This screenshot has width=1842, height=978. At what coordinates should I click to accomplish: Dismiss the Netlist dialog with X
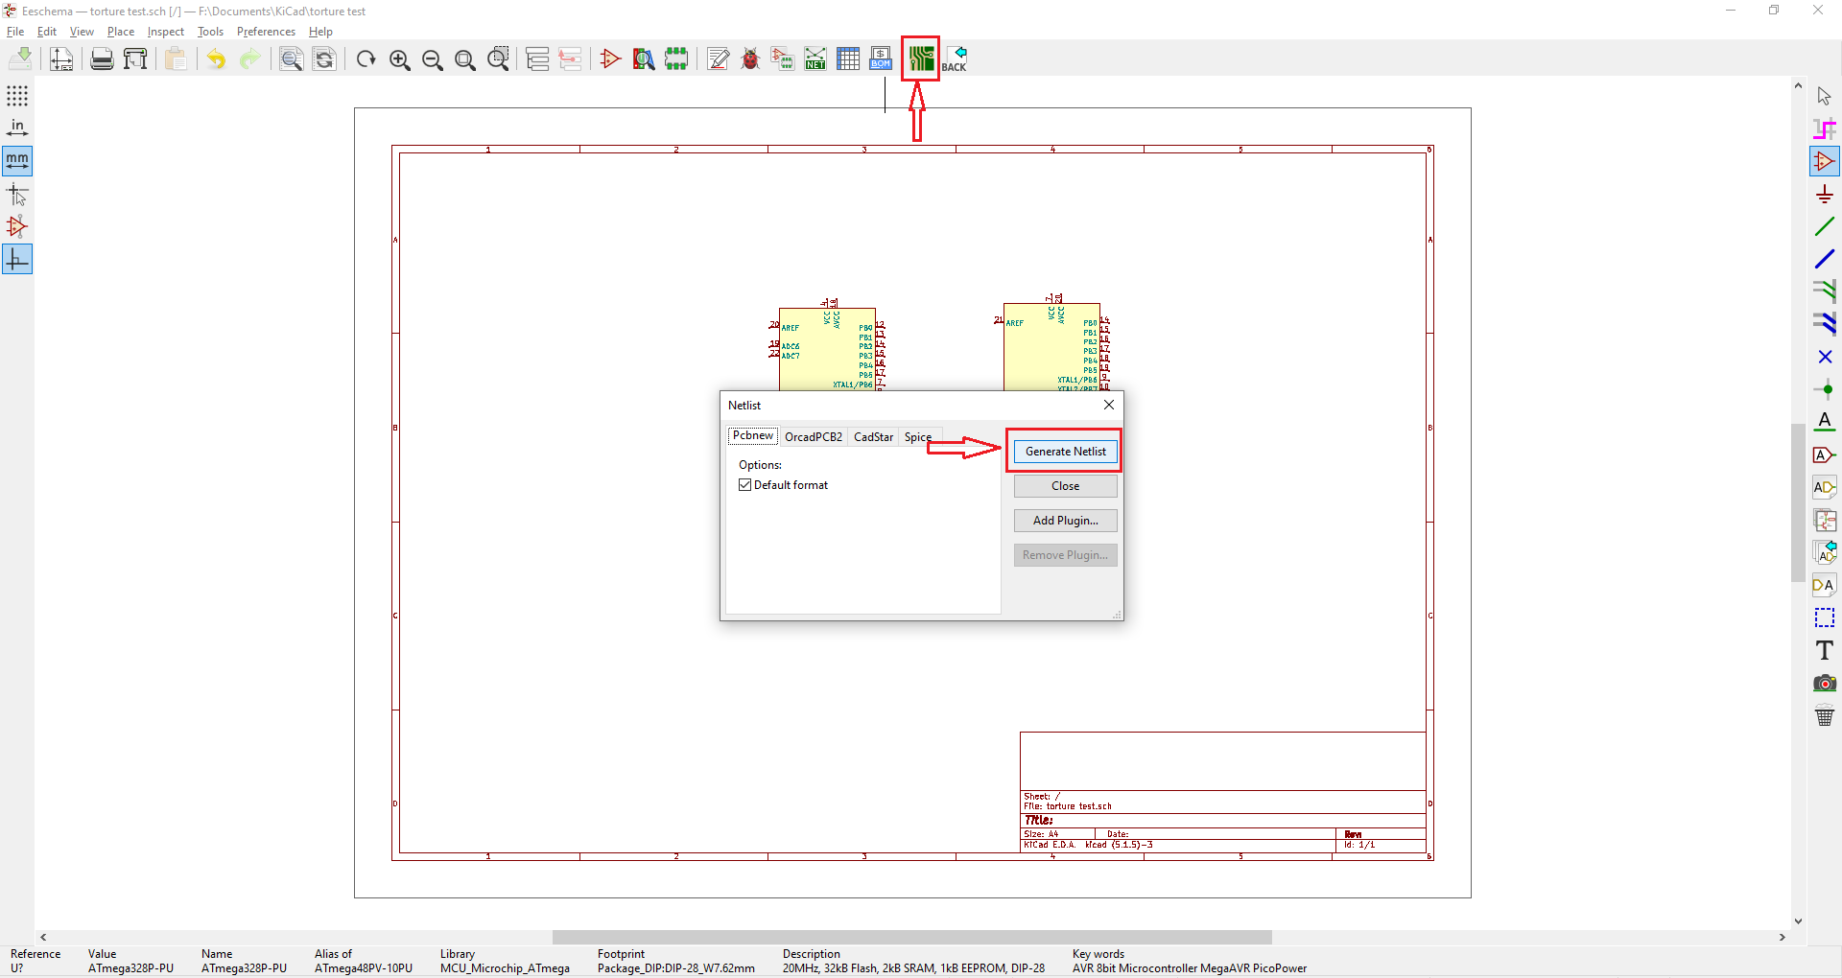1108,405
